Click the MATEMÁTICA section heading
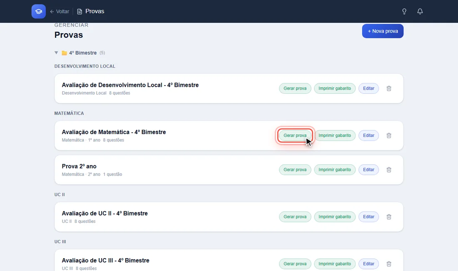This screenshot has height=271, width=458. point(69,113)
